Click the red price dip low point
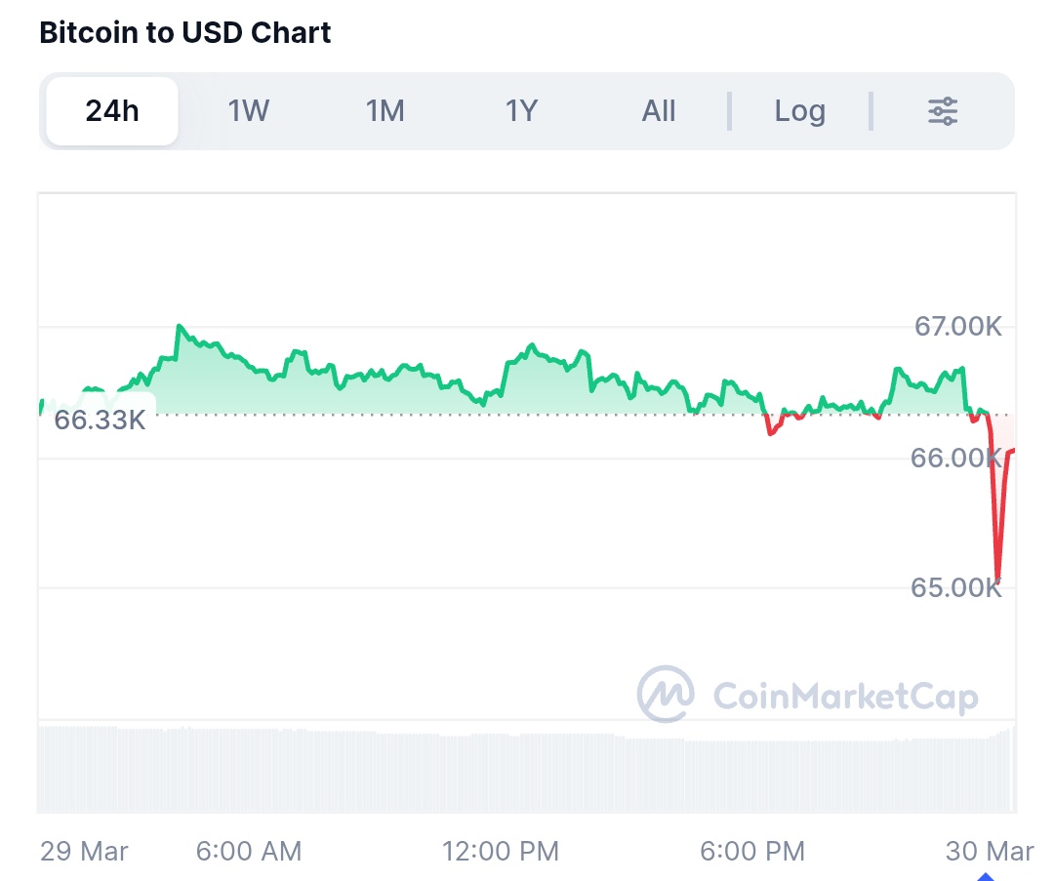The width and height of the screenshot is (1054, 881). click(996, 576)
